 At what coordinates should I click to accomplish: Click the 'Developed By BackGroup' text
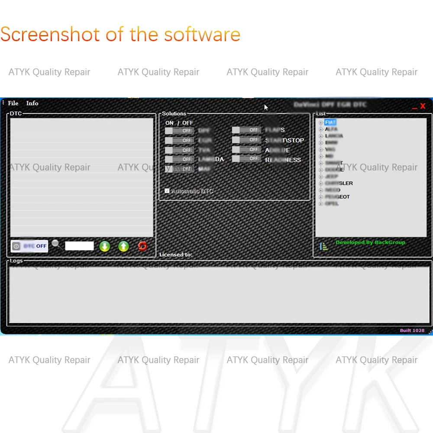[370, 242]
